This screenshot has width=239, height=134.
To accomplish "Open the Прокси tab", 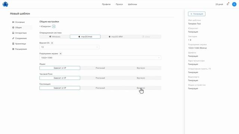I will click(x=119, y=4).
